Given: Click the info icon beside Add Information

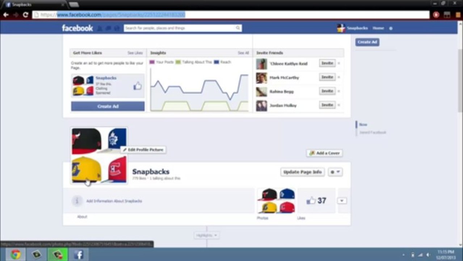Looking at the screenshot, I should click(x=77, y=201).
